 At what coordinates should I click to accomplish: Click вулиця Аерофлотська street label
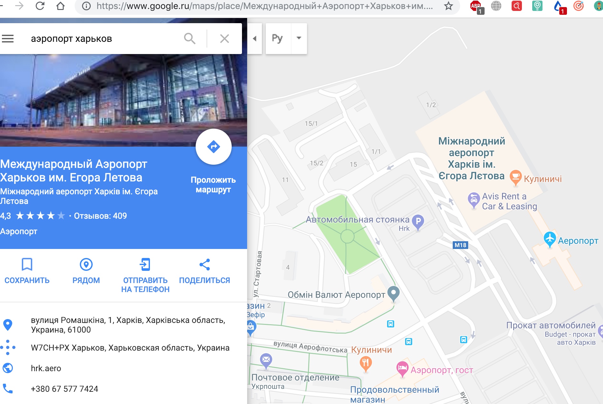click(310, 347)
